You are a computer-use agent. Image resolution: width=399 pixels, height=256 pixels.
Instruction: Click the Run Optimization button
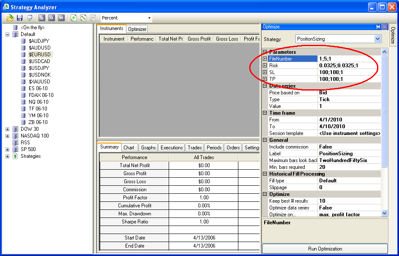(x=325, y=249)
